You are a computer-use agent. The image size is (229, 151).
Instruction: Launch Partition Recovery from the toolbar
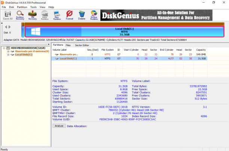click(x=20, y=15)
